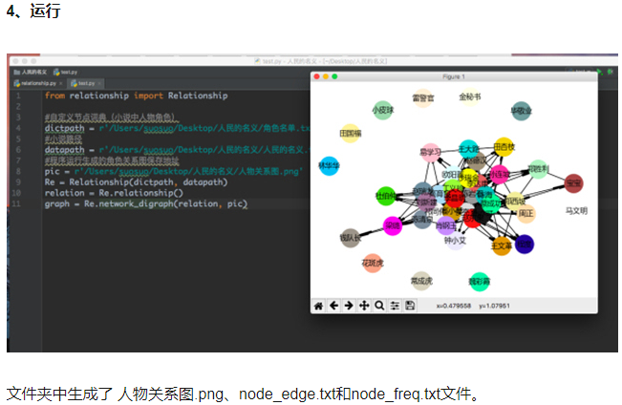
Task: Click the yellow minimize button of Figure 1
Action: [326, 76]
